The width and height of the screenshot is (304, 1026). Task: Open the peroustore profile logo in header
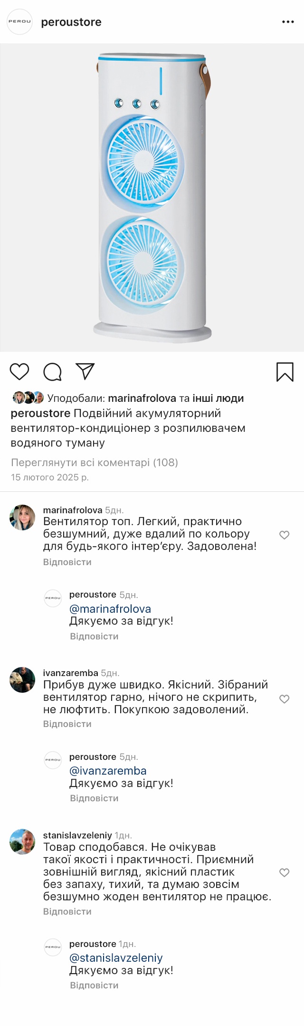click(x=19, y=22)
